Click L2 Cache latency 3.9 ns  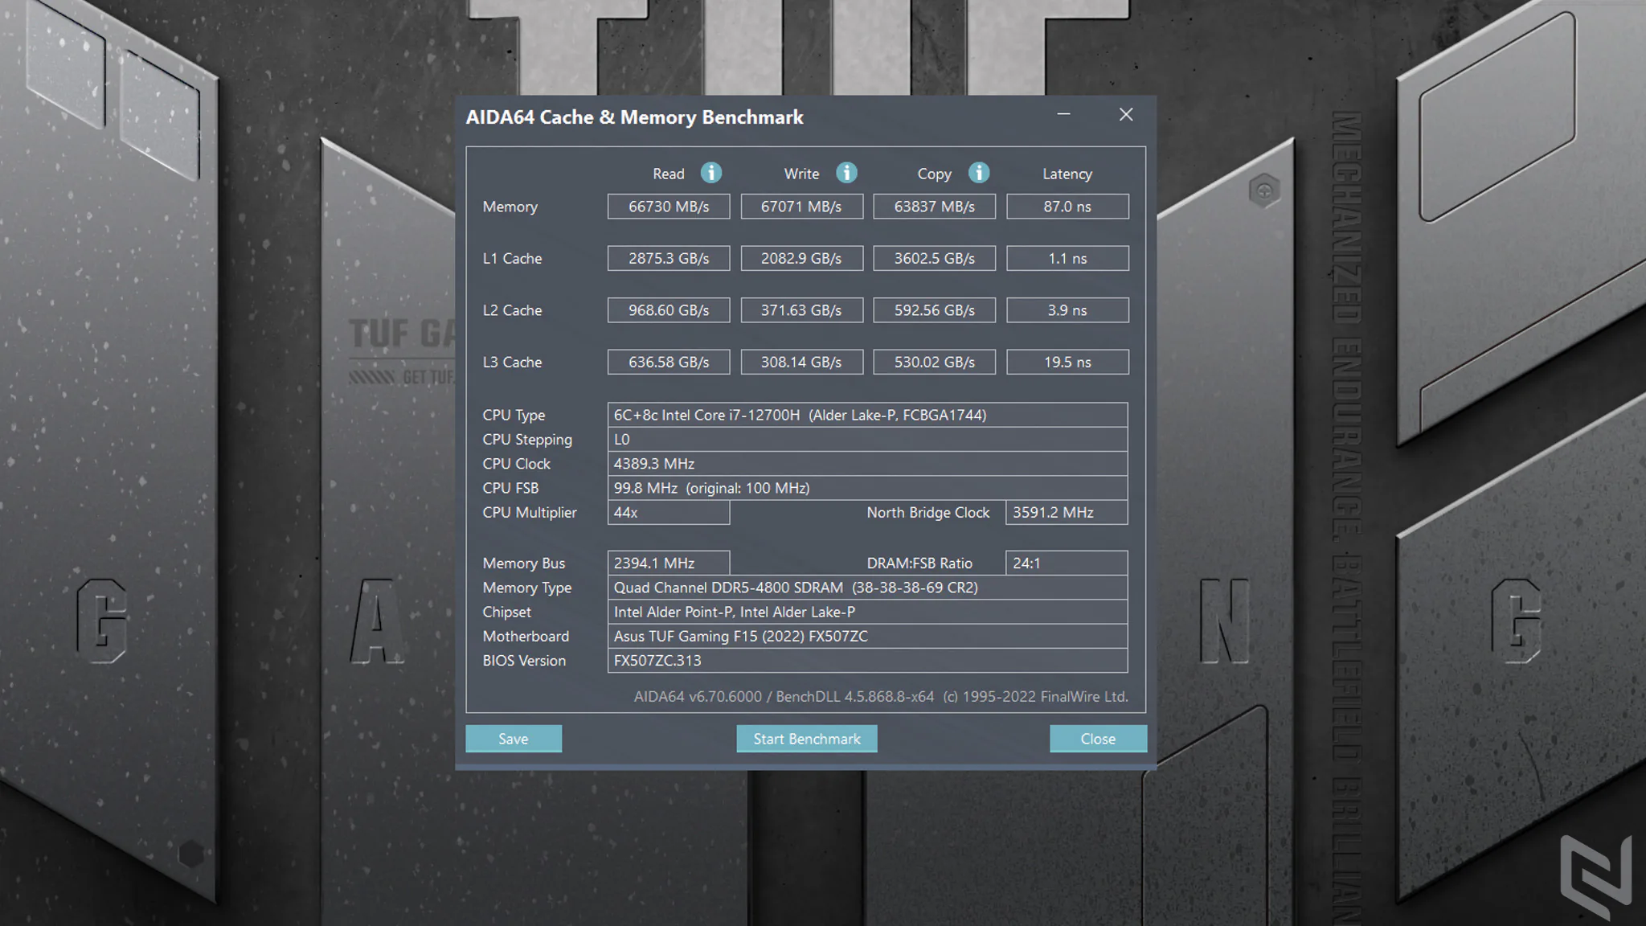point(1067,310)
